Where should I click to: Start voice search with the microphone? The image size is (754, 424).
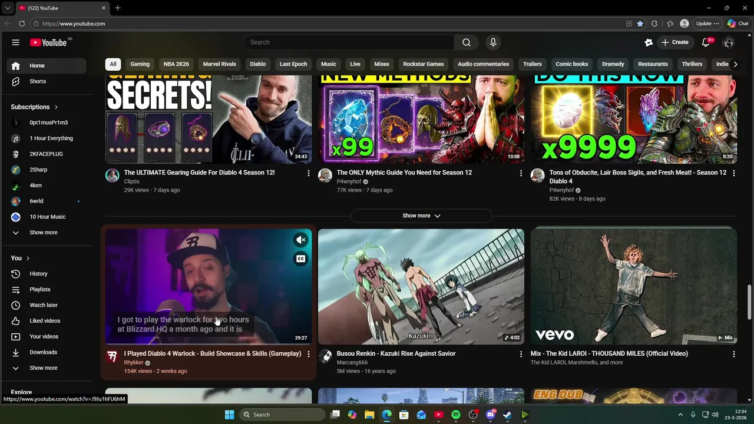493,42
